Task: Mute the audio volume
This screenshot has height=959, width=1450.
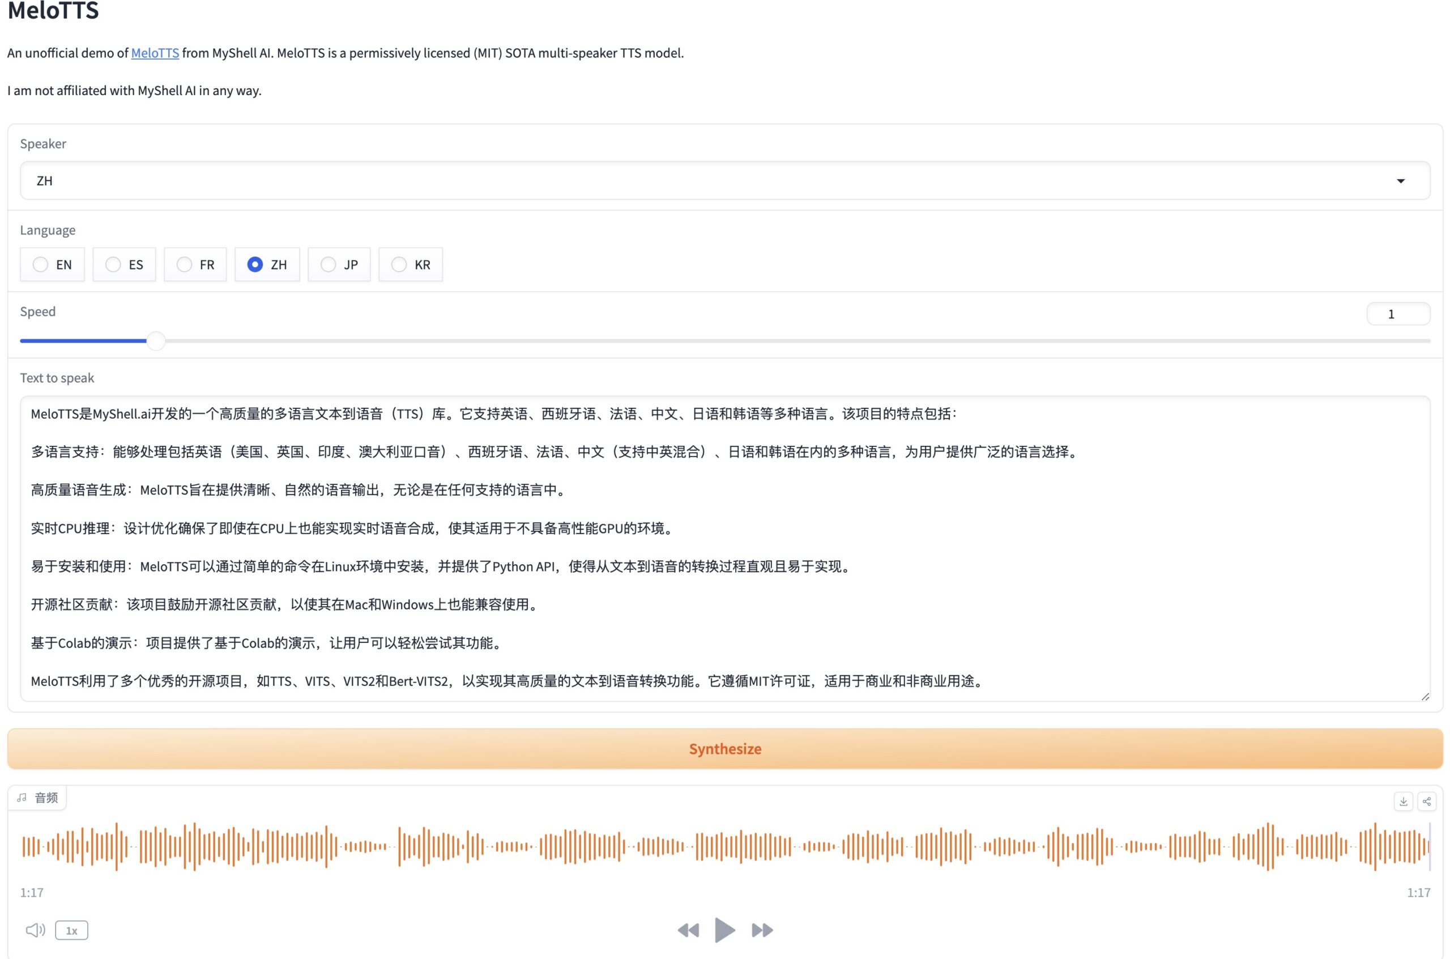Action: [36, 930]
